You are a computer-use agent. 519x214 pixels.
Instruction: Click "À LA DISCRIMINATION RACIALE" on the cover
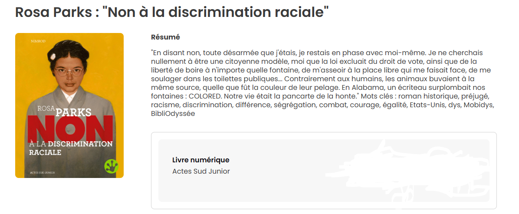click(70, 148)
